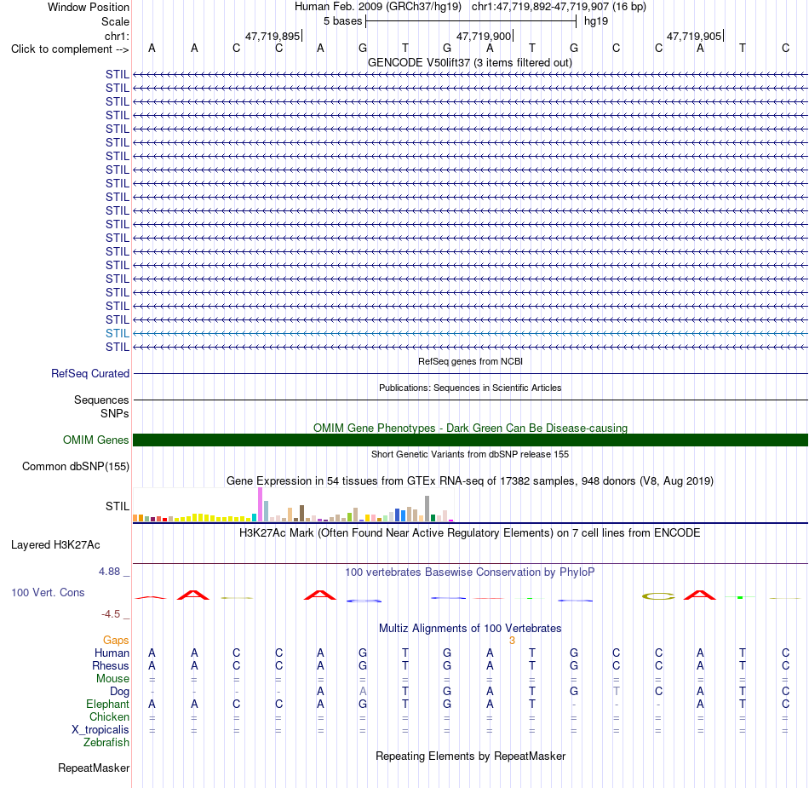Screen dimensions: 809x788
Task: Click the 47,719,905 position marker
Action: [694, 36]
